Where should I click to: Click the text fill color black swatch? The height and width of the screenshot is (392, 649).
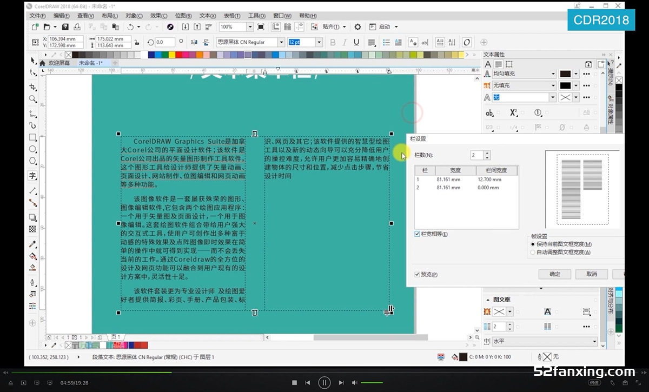[565, 74]
